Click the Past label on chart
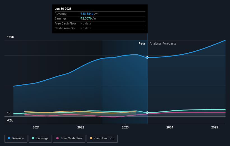 pyautogui.click(x=142, y=43)
